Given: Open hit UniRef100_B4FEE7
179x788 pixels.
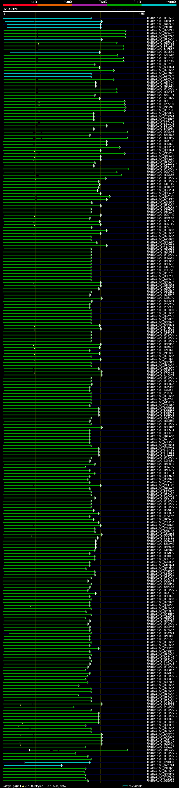Looking at the screenshot, I should pos(161,49).
